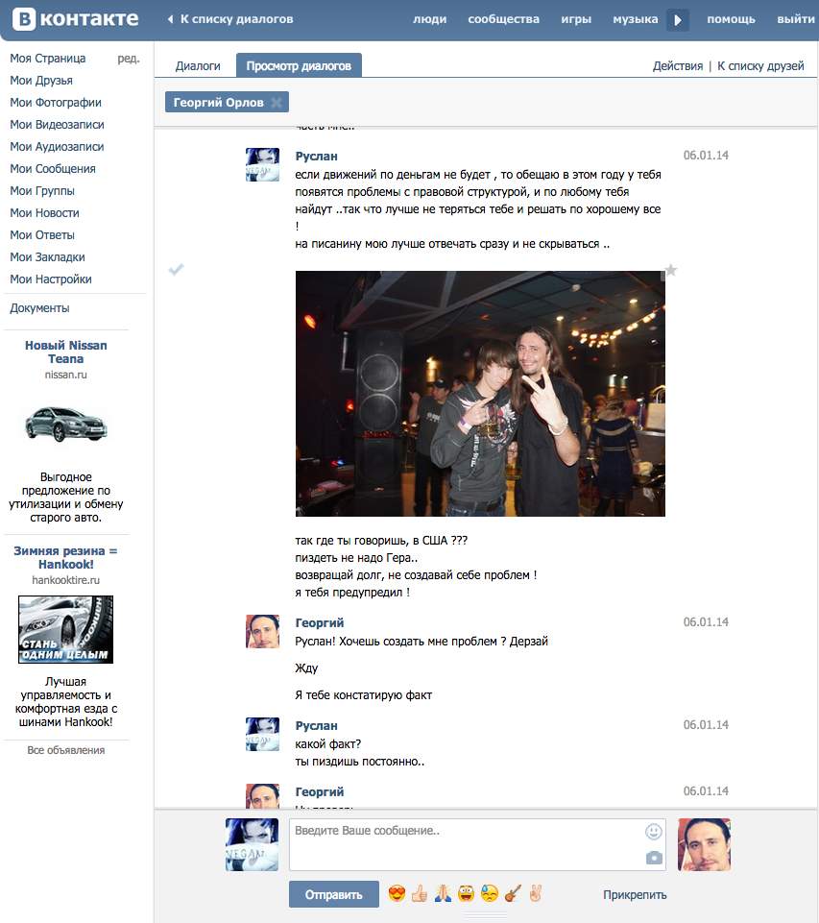Insert the thumbs up emoji
This screenshot has height=923, width=819.
point(420,894)
